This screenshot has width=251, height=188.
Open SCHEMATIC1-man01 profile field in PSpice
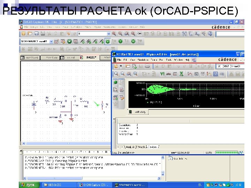(230, 66)
